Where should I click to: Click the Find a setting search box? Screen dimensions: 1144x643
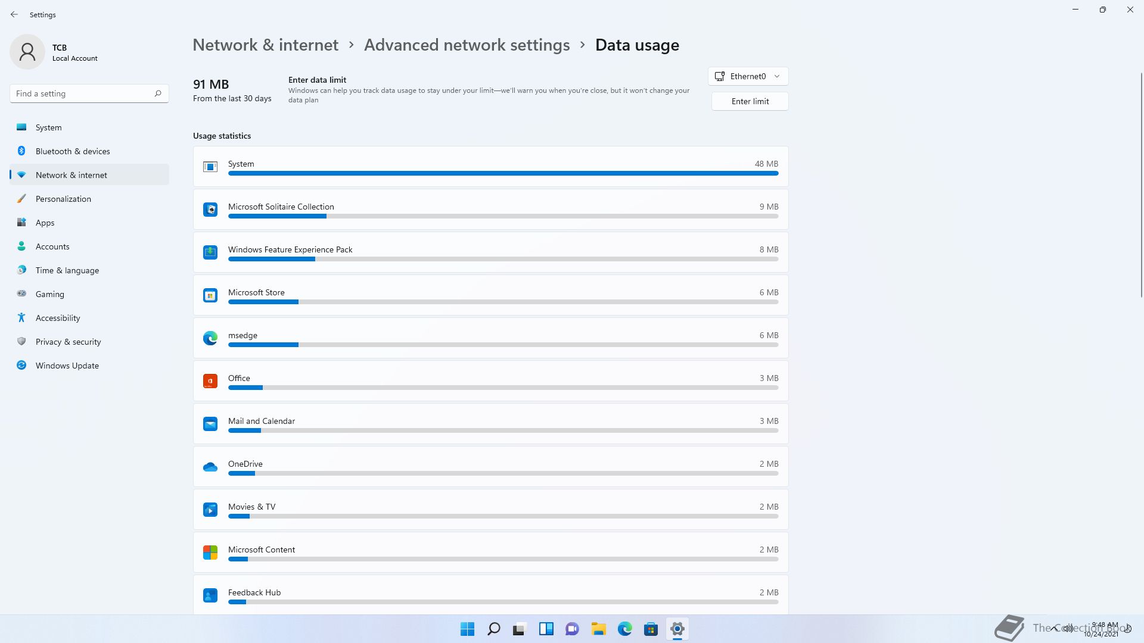[89, 93]
